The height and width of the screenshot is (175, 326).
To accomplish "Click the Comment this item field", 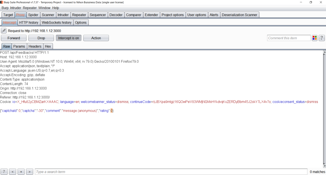I will tap(289, 38).
